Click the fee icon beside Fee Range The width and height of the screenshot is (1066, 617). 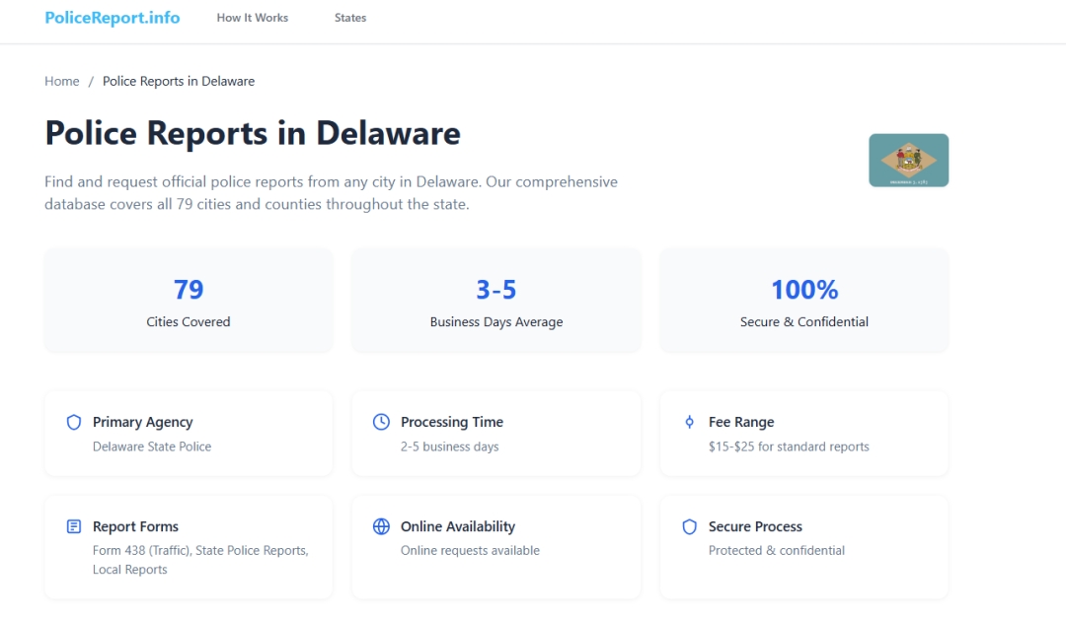click(689, 422)
